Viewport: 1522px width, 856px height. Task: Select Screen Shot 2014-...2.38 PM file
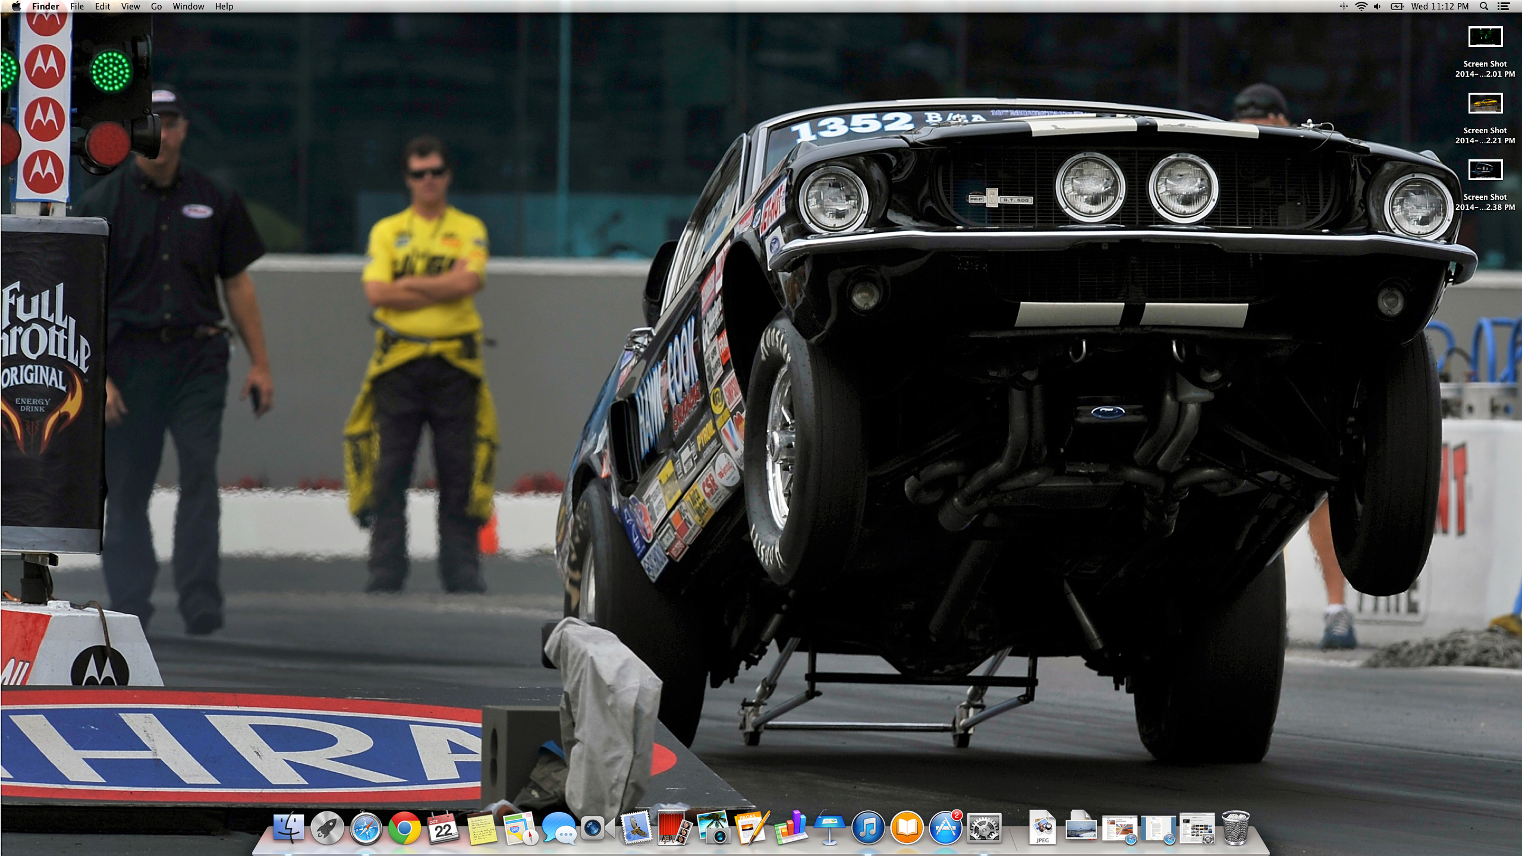pyautogui.click(x=1485, y=185)
